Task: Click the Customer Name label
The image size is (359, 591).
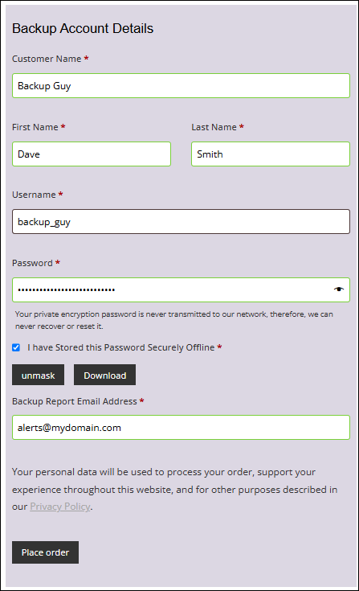Action: tap(47, 59)
